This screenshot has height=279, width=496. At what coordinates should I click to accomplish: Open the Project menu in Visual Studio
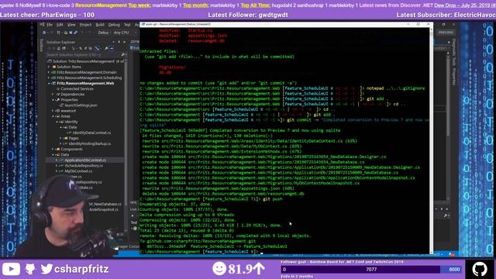(x=85, y=24)
